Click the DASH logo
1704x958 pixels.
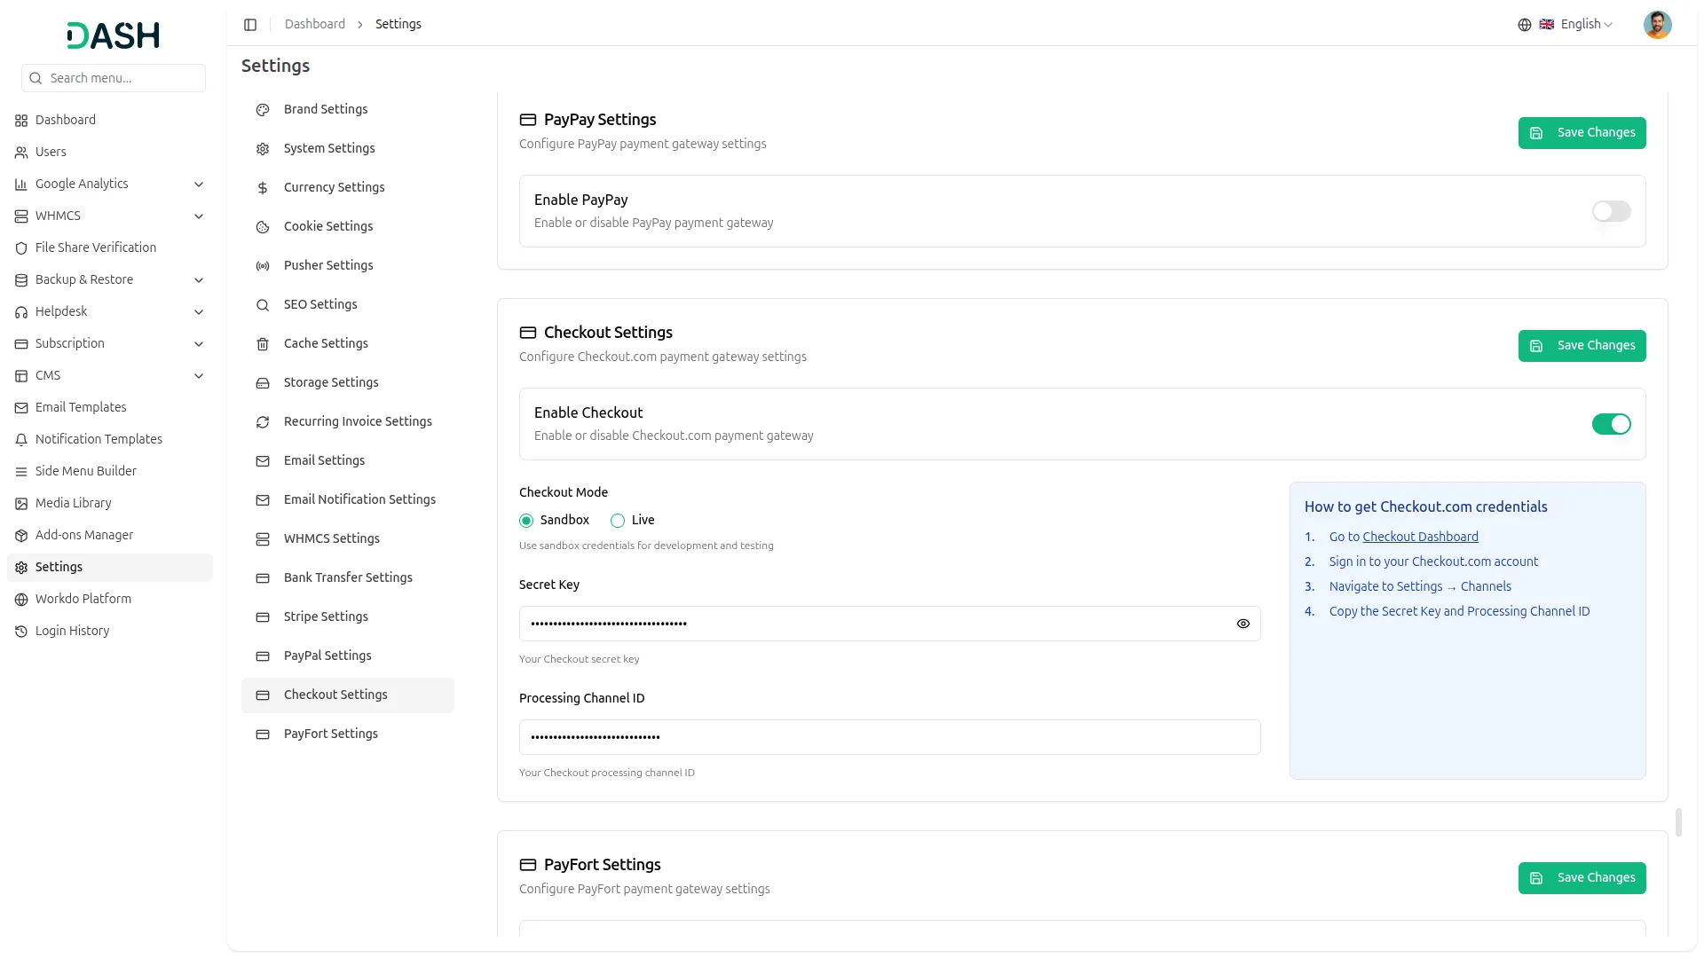[x=114, y=35]
